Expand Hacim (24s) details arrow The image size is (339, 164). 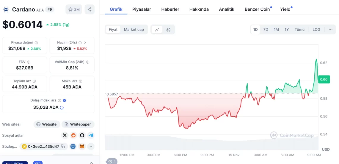(x=85, y=43)
